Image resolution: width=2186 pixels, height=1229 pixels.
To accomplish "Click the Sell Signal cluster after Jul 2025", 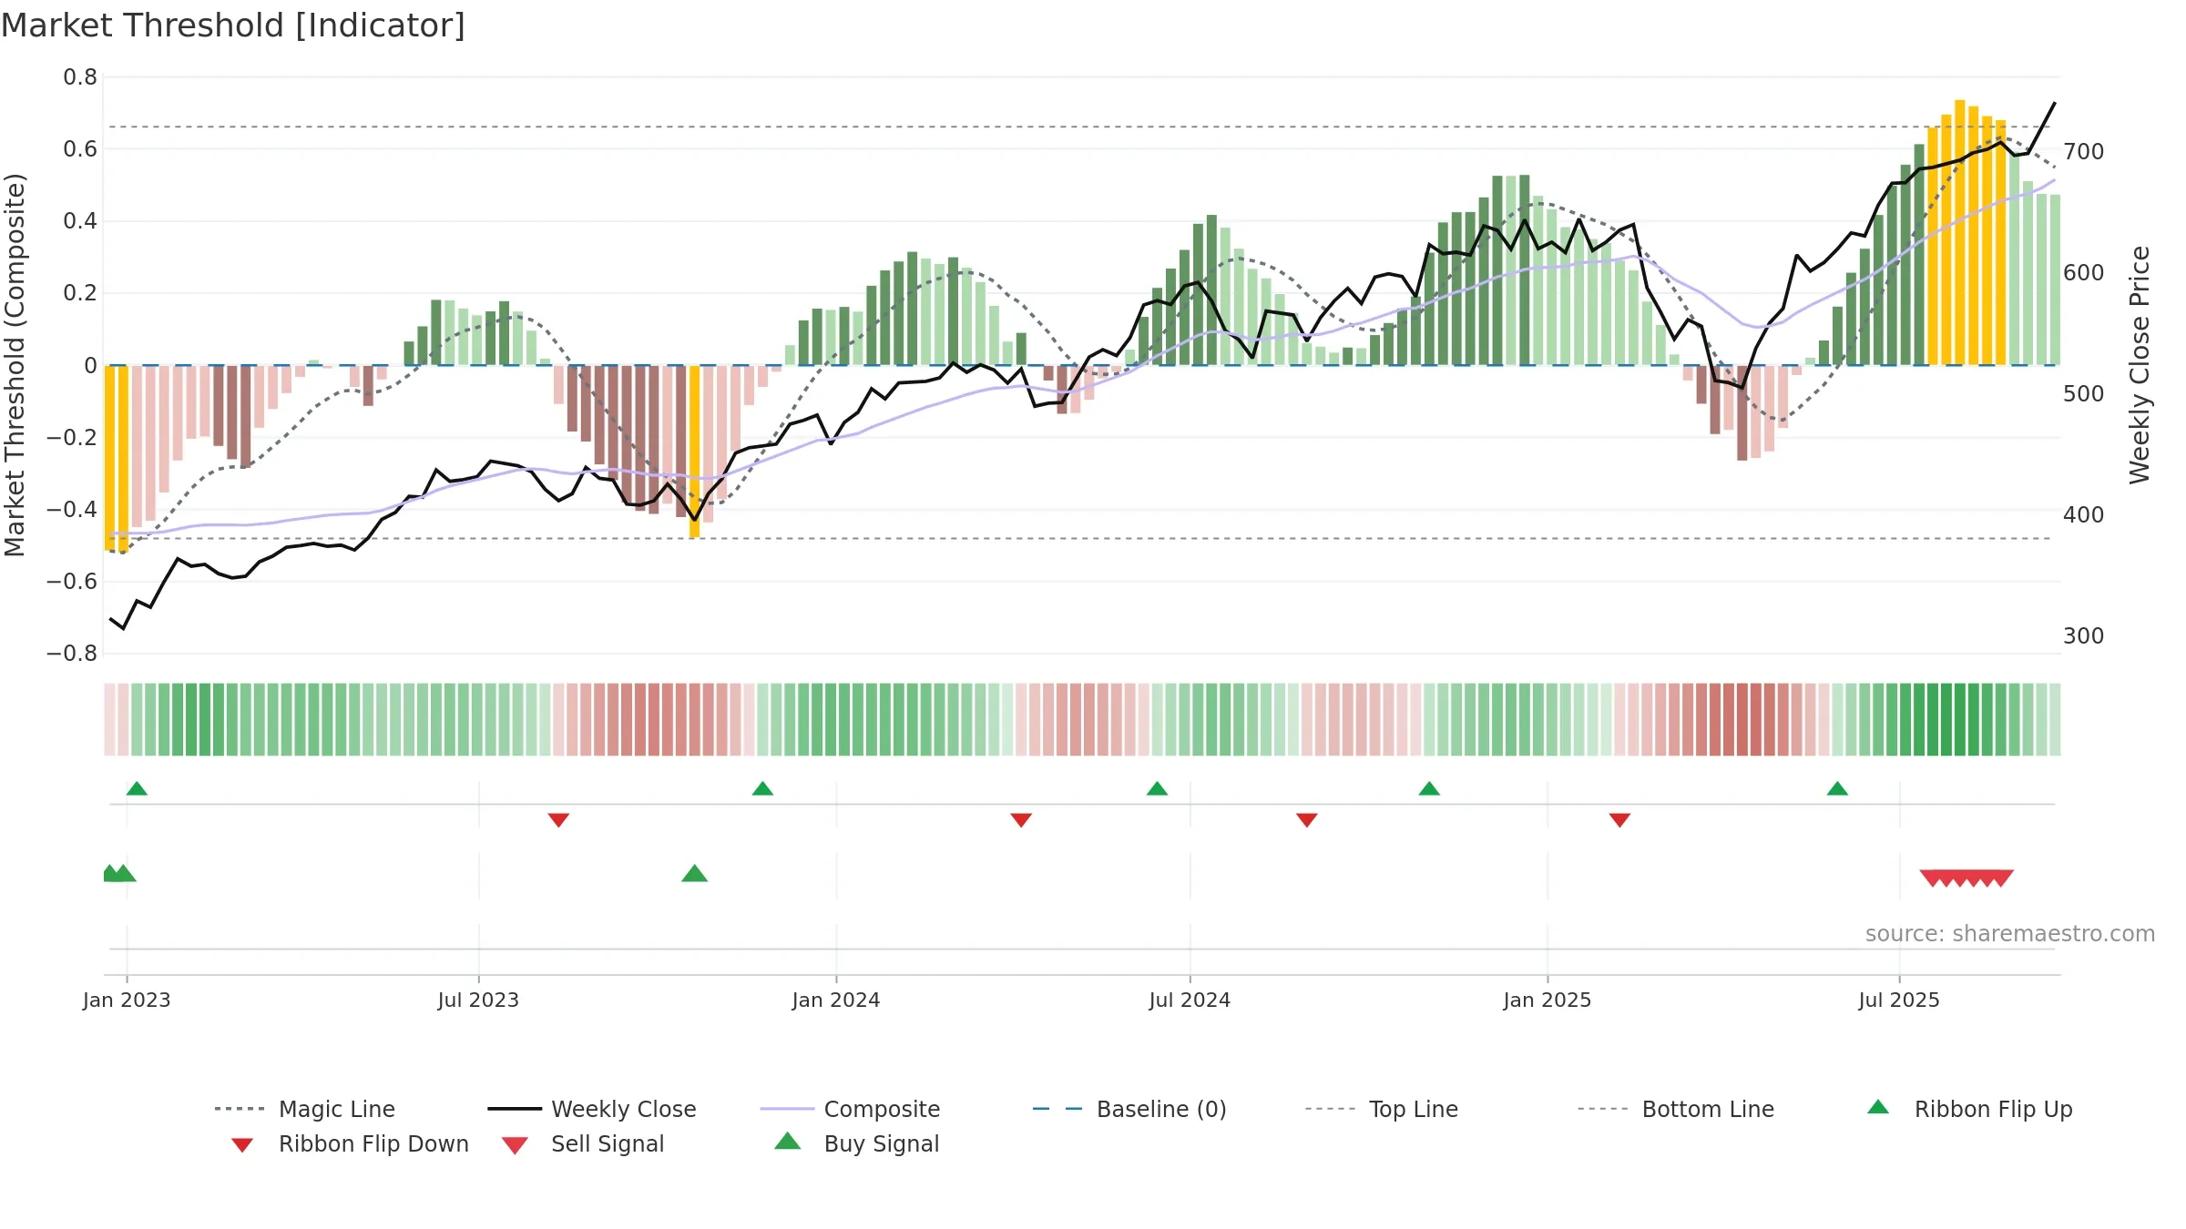I will (x=1966, y=878).
